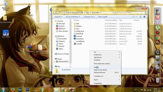Open Windows Start button

tap(3, 90)
